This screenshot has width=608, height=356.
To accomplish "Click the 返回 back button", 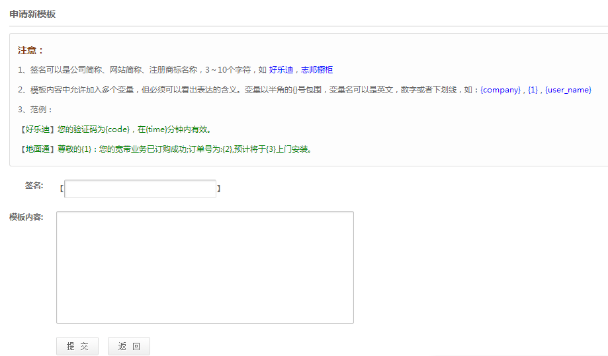I will [129, 346].
